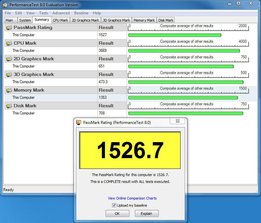Click the Ready status bar text

pyautogui.click(x=8, y=190)
